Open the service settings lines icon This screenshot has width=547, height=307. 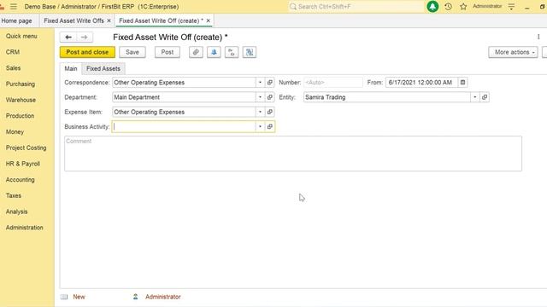(x=511, y=6)
